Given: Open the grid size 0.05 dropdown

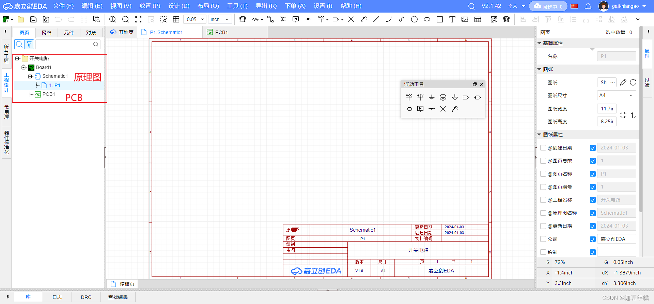Looking at the screenshot, I should pos(195,19).
